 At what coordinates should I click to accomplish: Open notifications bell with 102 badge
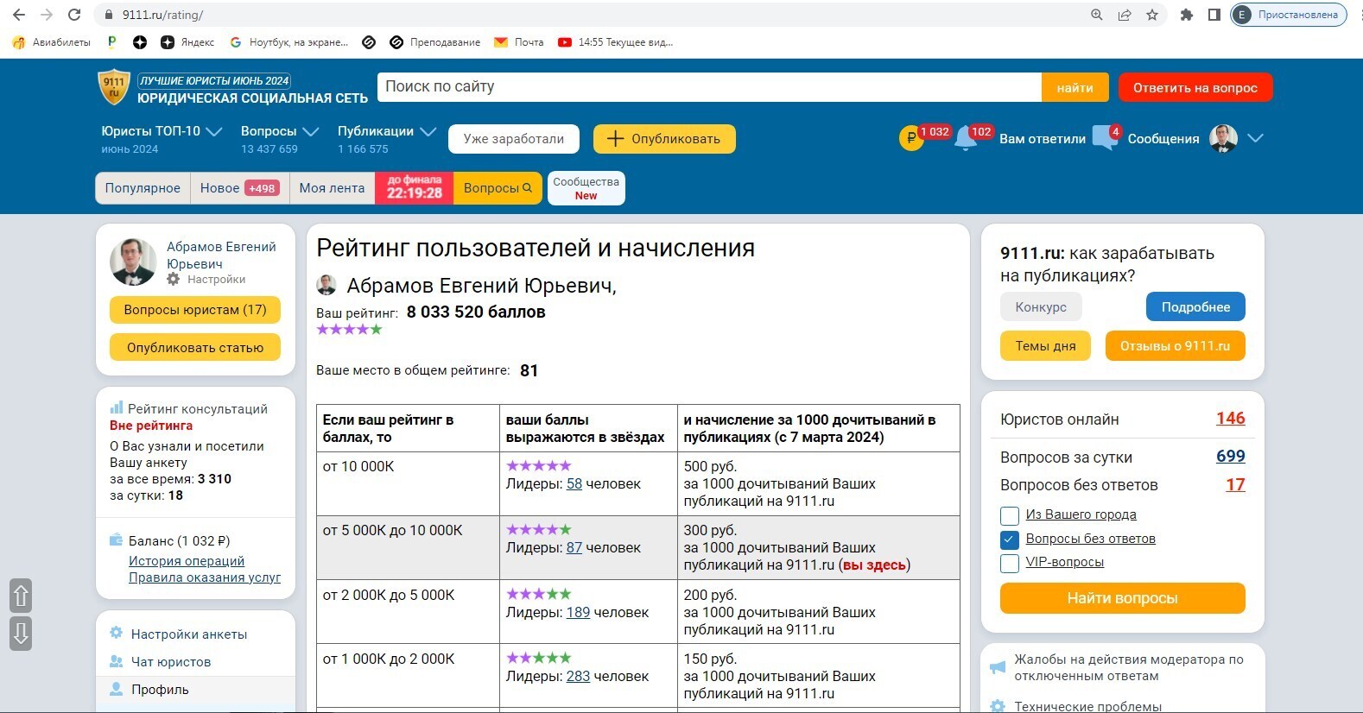click(x=966, y=139)
